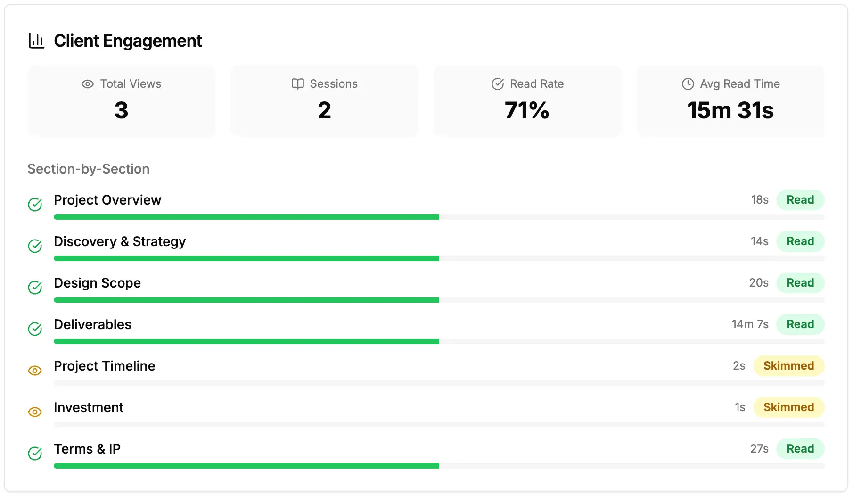This screenshot has width=853, height=496.
Task: Click the green check icon beside Deliverables
Action: coord(35,329)
